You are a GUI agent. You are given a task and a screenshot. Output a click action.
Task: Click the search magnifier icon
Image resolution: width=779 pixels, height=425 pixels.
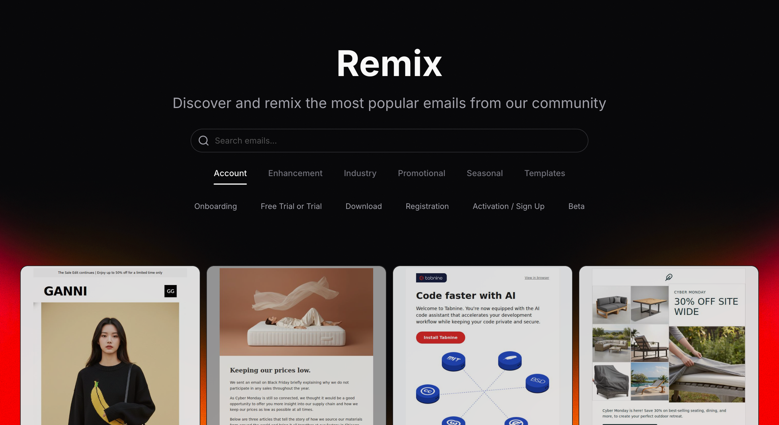(x=204, y=141)
